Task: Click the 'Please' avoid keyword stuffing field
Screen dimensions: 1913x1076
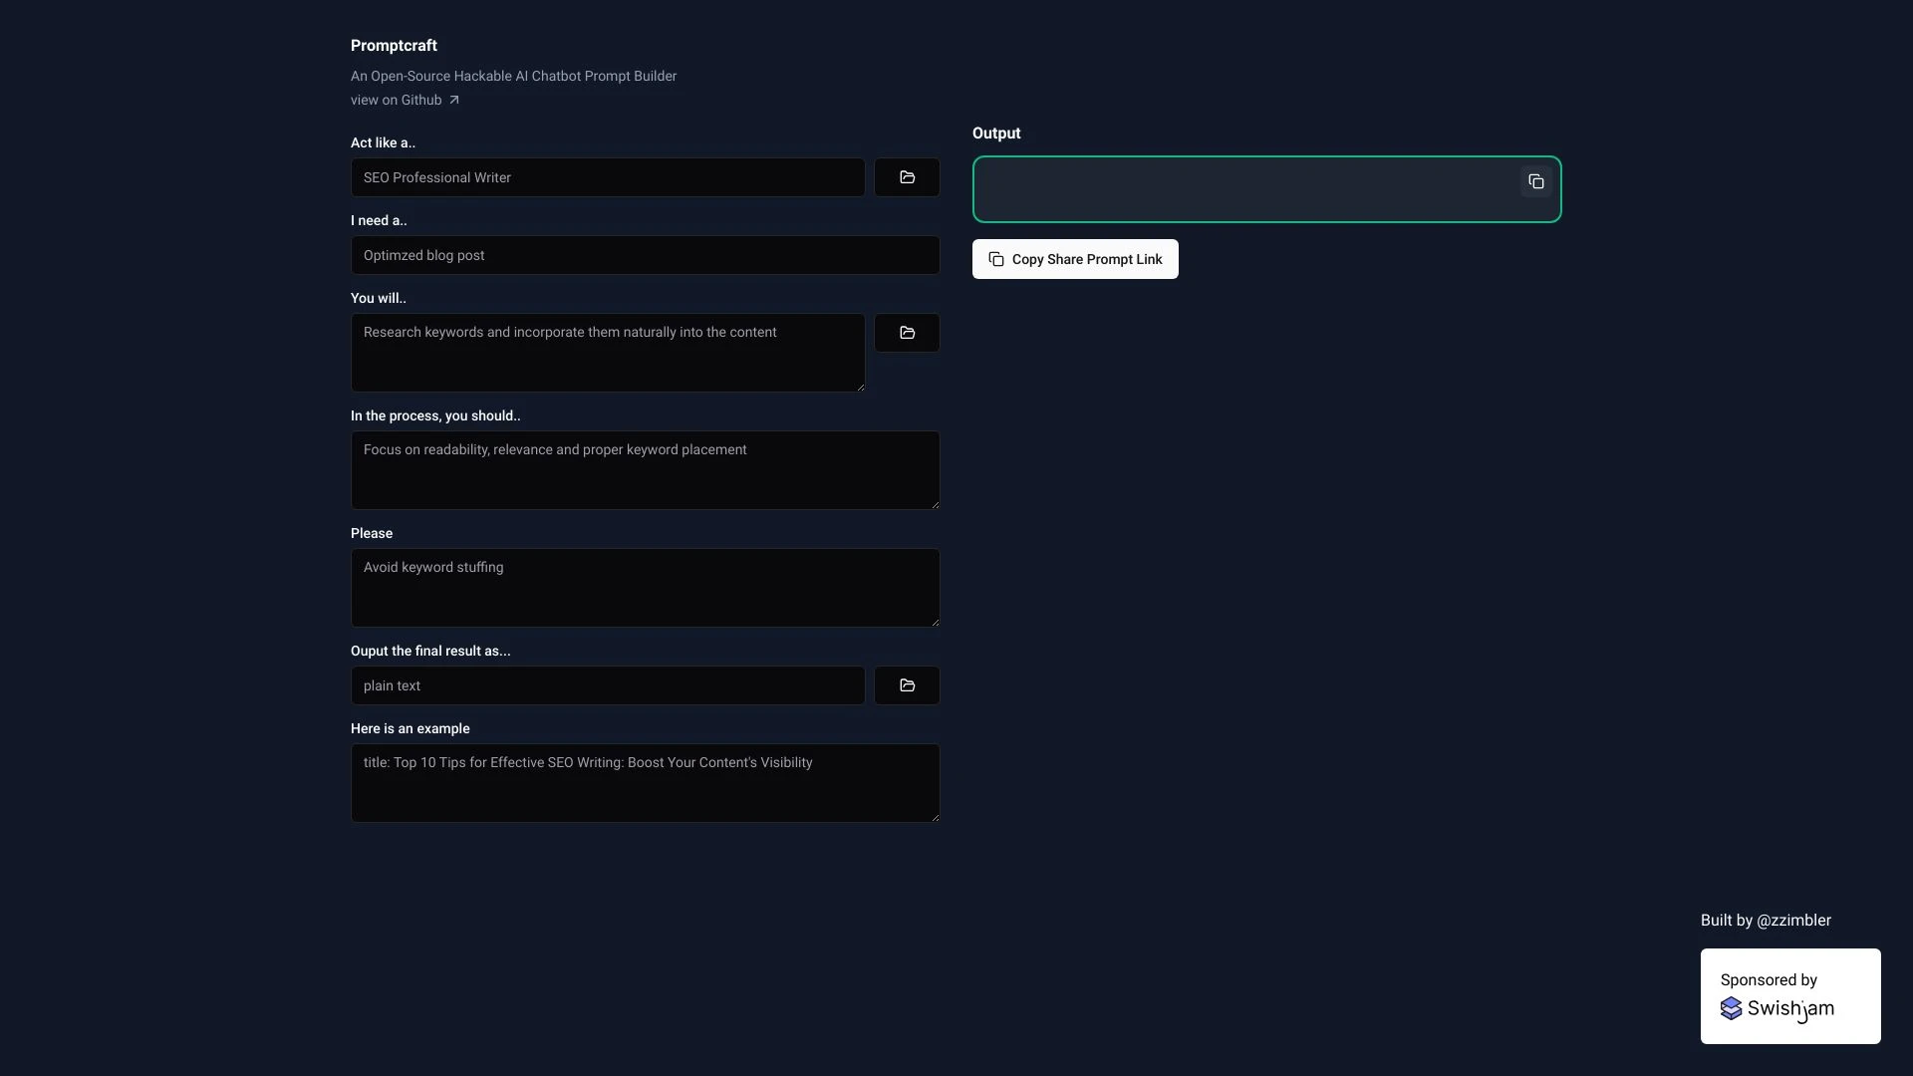Action: (x=644, y=587)
